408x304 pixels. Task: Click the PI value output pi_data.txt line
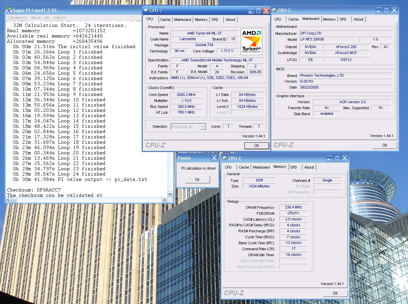click(80, 179)
